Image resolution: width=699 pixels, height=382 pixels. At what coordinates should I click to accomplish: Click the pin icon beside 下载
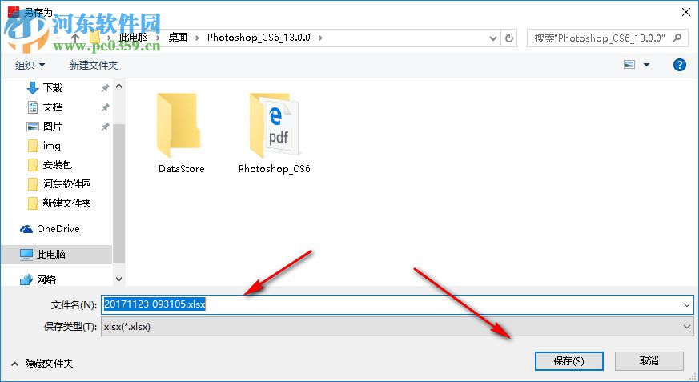(x=105, y=88)
